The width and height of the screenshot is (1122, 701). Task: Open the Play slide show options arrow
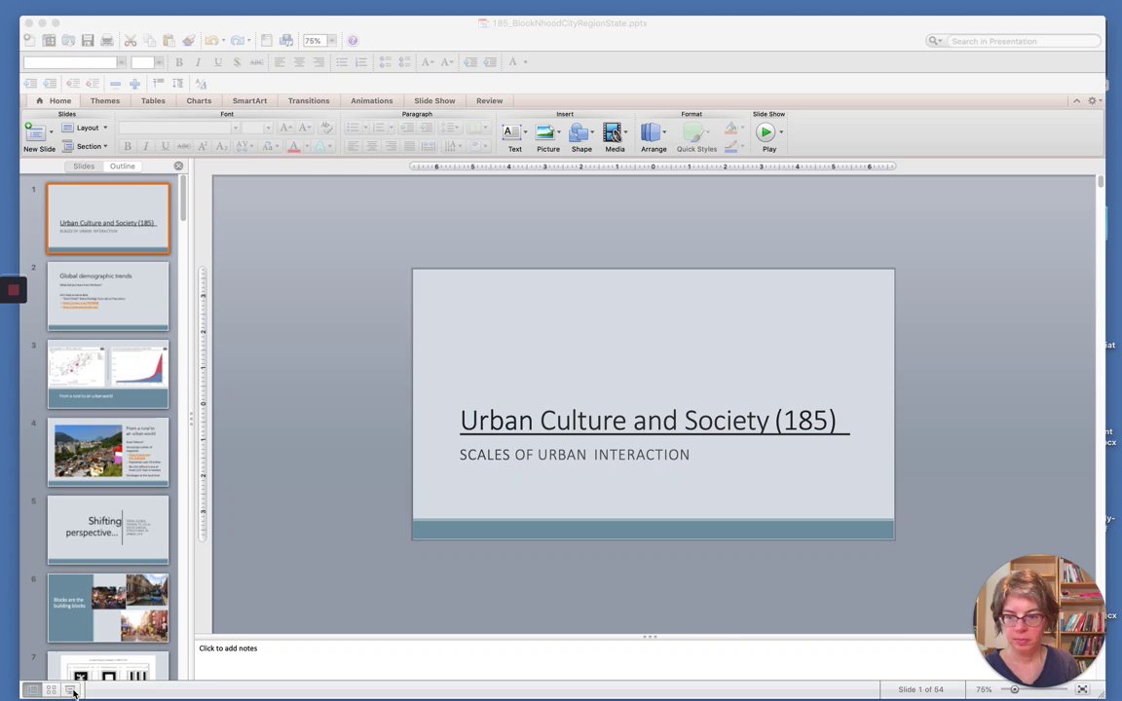pyautogui.click(x=781, y=131)
